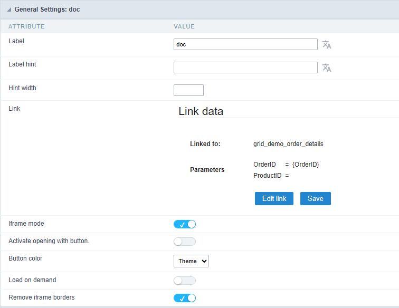Click the Parameters label
The height and width of the screenshot is (308, 399).
click(207, 170)
